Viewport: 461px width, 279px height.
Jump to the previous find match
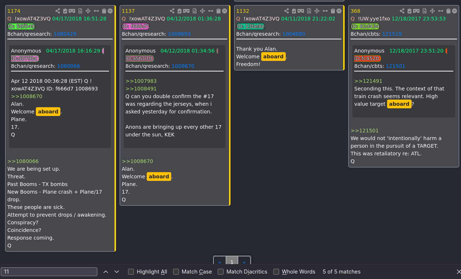106,272
